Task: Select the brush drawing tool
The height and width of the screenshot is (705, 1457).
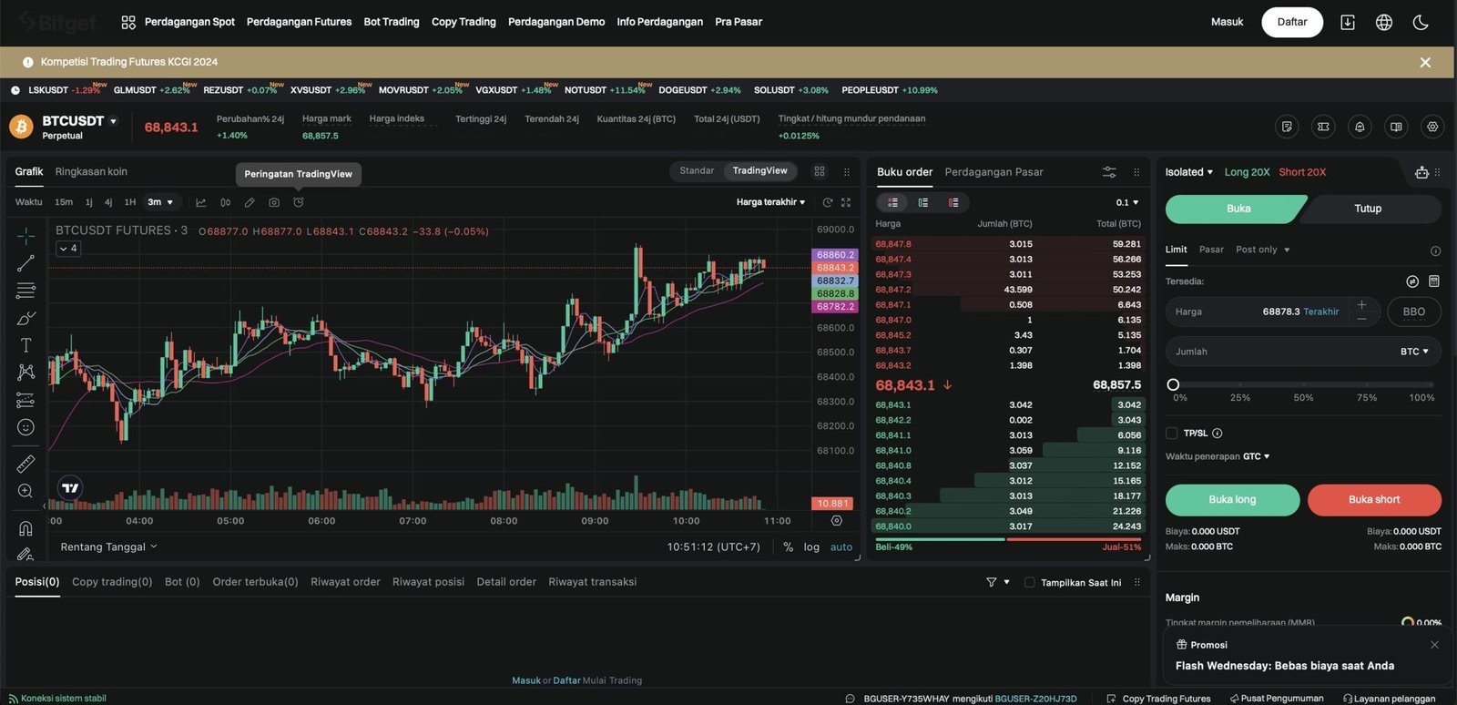Action: tap(25, 318)
